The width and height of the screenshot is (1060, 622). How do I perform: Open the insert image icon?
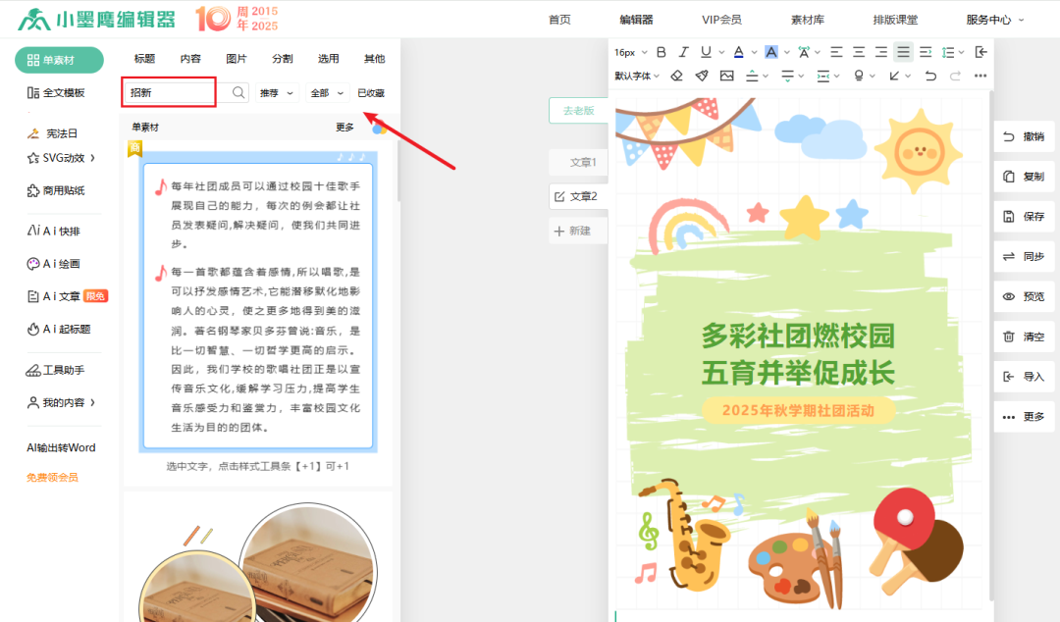click(x=725, y=75)
